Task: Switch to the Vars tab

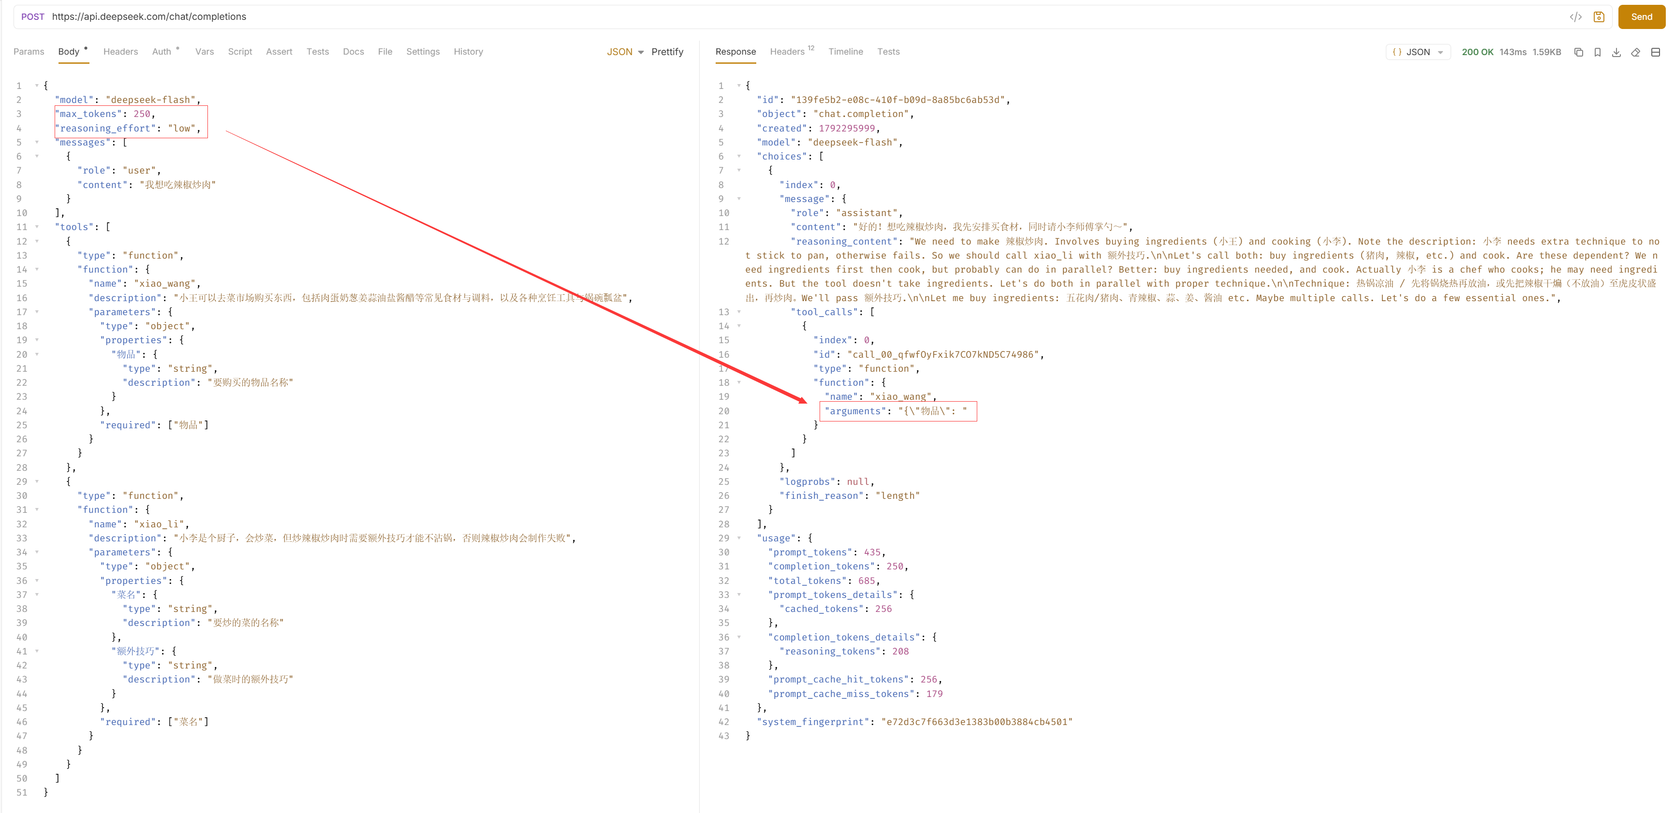Action: tap(204, 52)
